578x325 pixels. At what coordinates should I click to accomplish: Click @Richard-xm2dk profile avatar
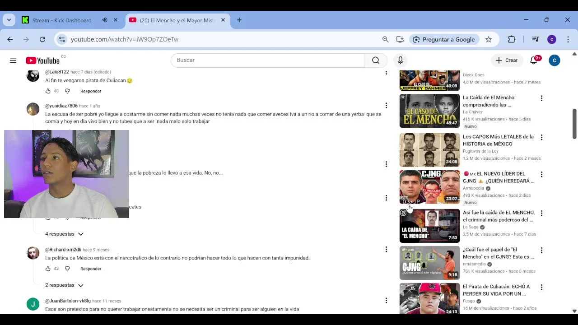click(33, 253)
